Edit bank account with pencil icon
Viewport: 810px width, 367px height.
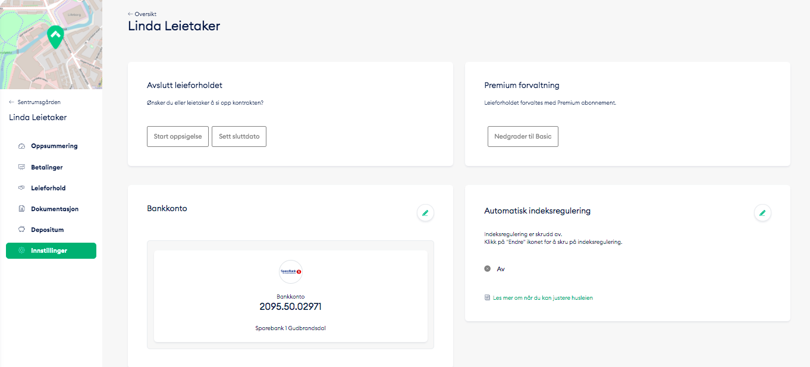click(425, 213)
